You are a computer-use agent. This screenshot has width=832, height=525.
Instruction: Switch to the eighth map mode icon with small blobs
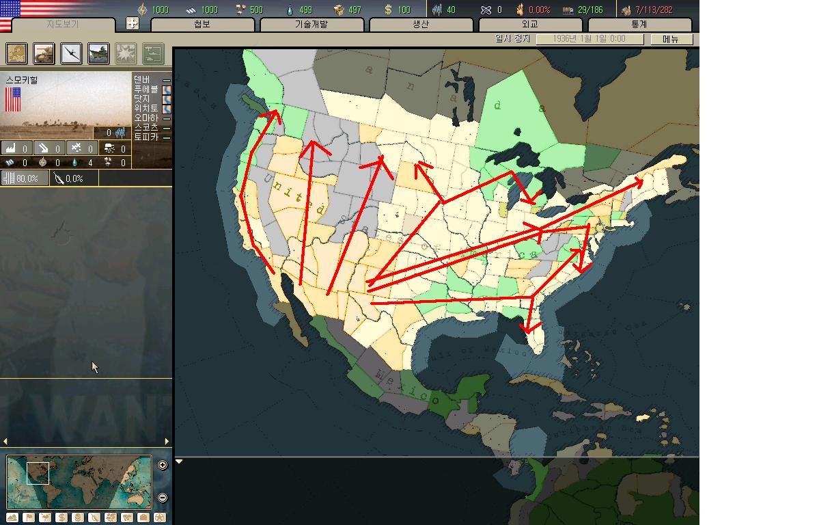pyautogui.click(x=127, y=517)
